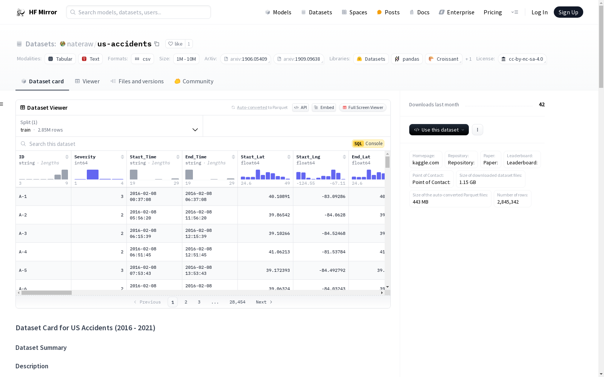The width and height of the screenshot is (604, 377).
Task: Click the like count number 1
Action: point(189,44)
